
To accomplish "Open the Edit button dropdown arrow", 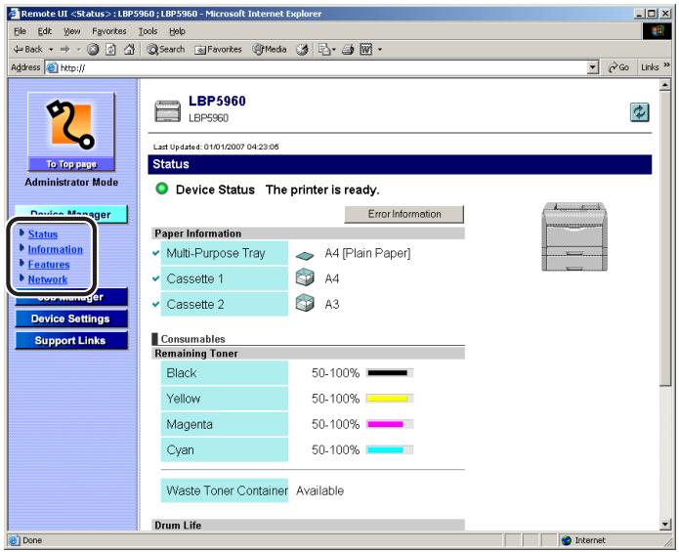I will click(380, 50).
